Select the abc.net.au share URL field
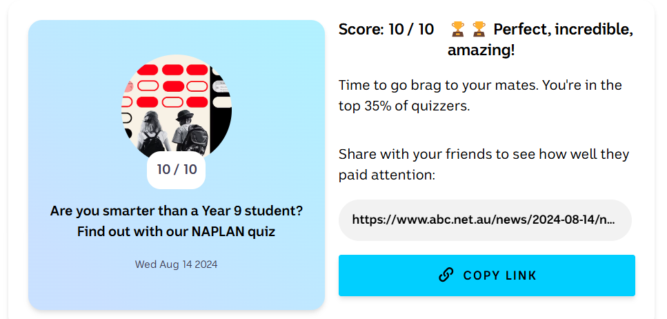667x319 pixels. click(x=484, y=220)
